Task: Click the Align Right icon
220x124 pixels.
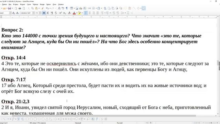Action: point(93,13)
